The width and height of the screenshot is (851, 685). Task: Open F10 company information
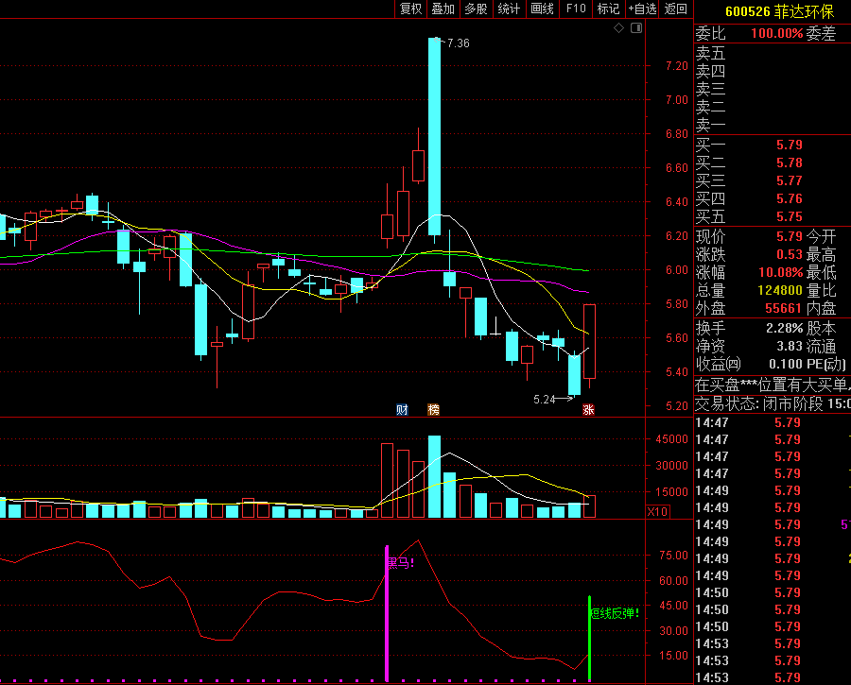click(x=576, y=9)
